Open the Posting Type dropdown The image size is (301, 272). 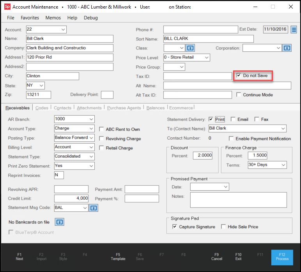(x=91, y=138)
